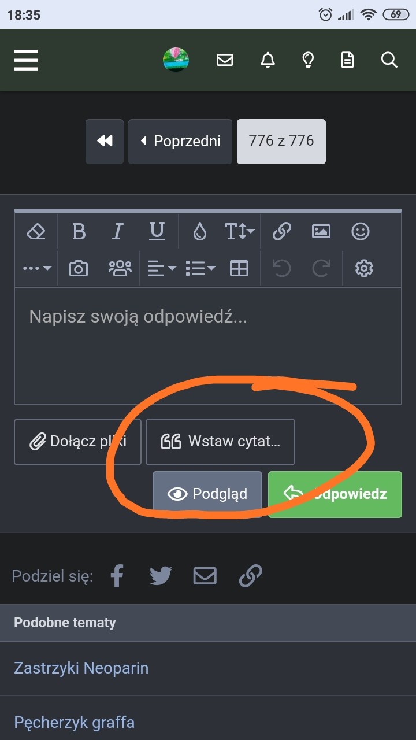Open the emoji smiley picker
Screen dimensions: 416x740
361,232
